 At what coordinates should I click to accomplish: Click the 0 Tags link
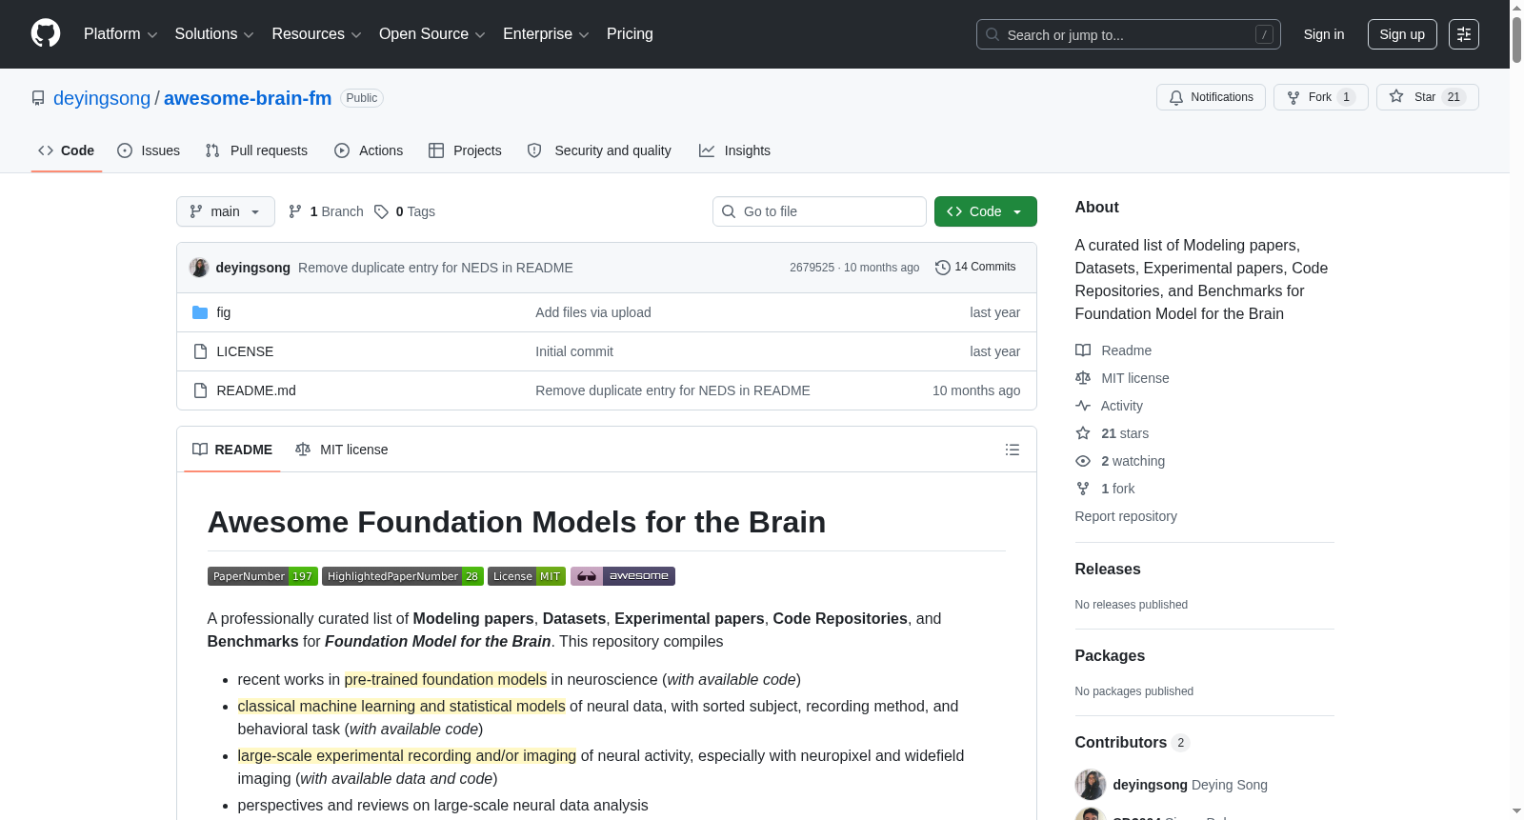(x=405, y=211)
